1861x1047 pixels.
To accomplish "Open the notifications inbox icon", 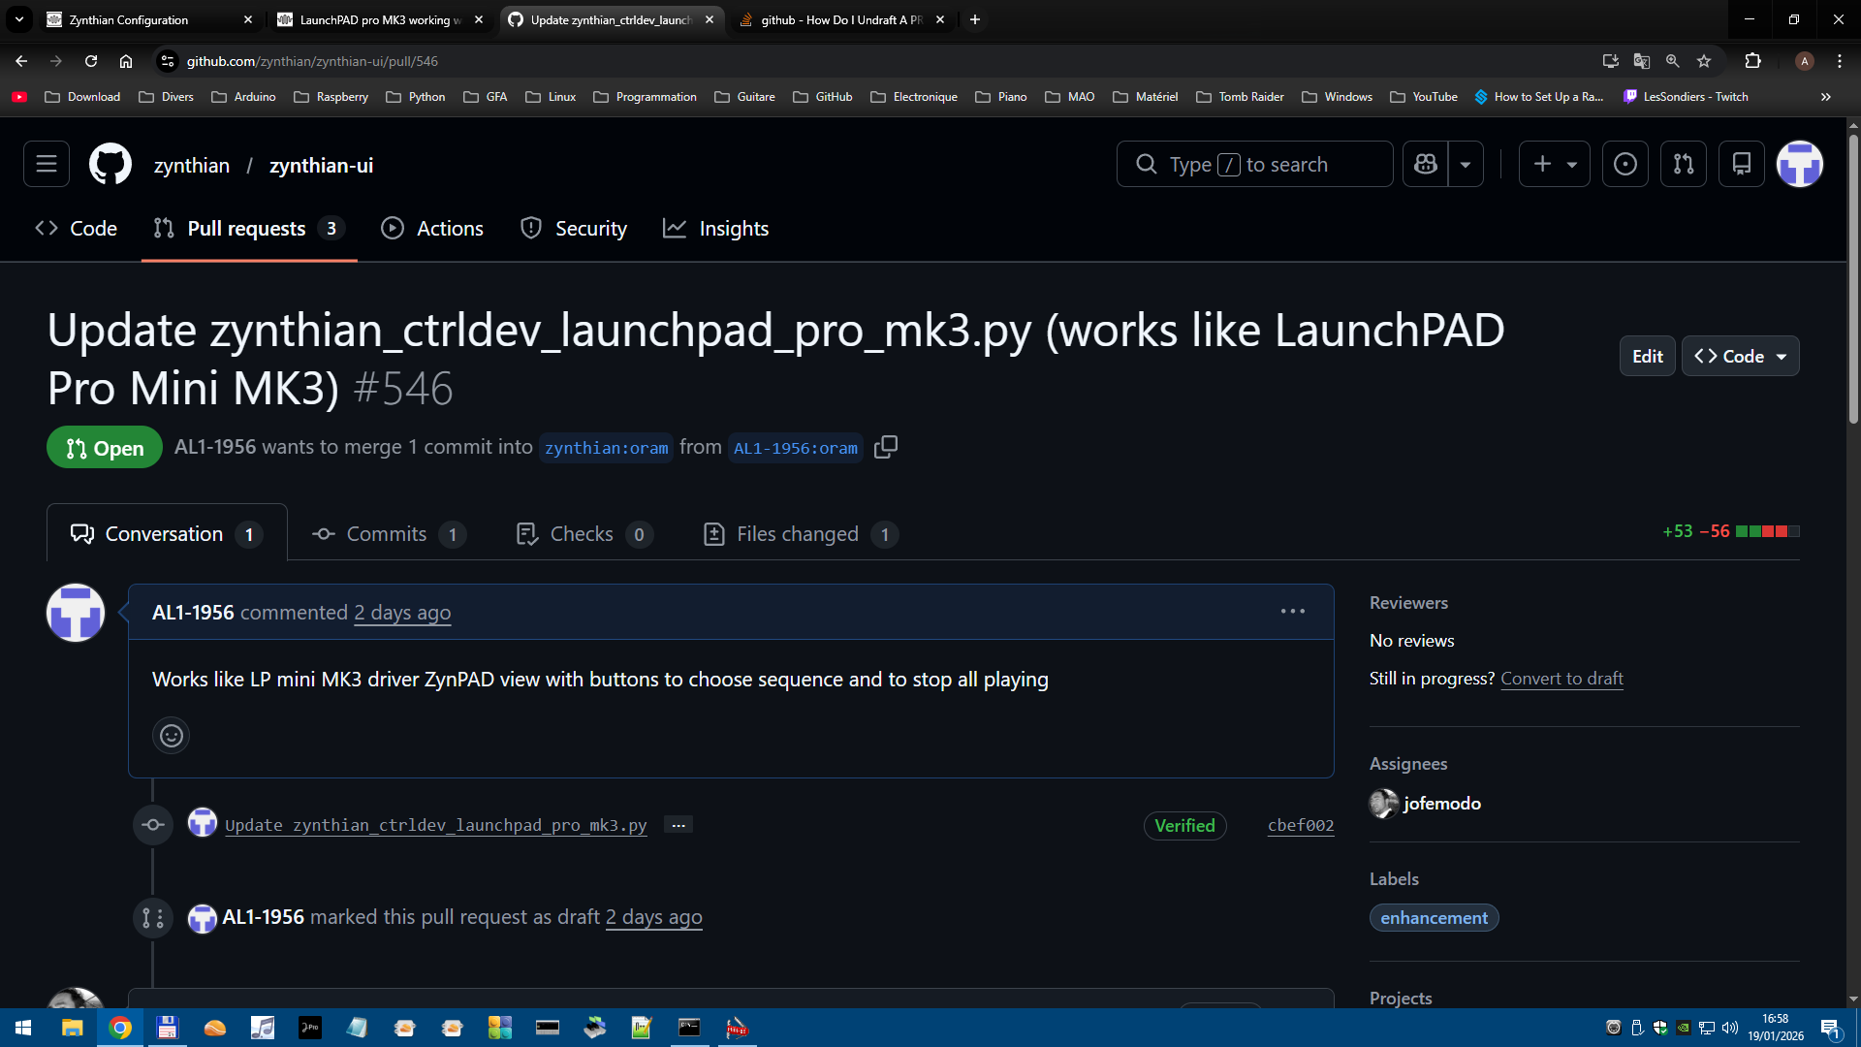I will [x=1742, y=165].
